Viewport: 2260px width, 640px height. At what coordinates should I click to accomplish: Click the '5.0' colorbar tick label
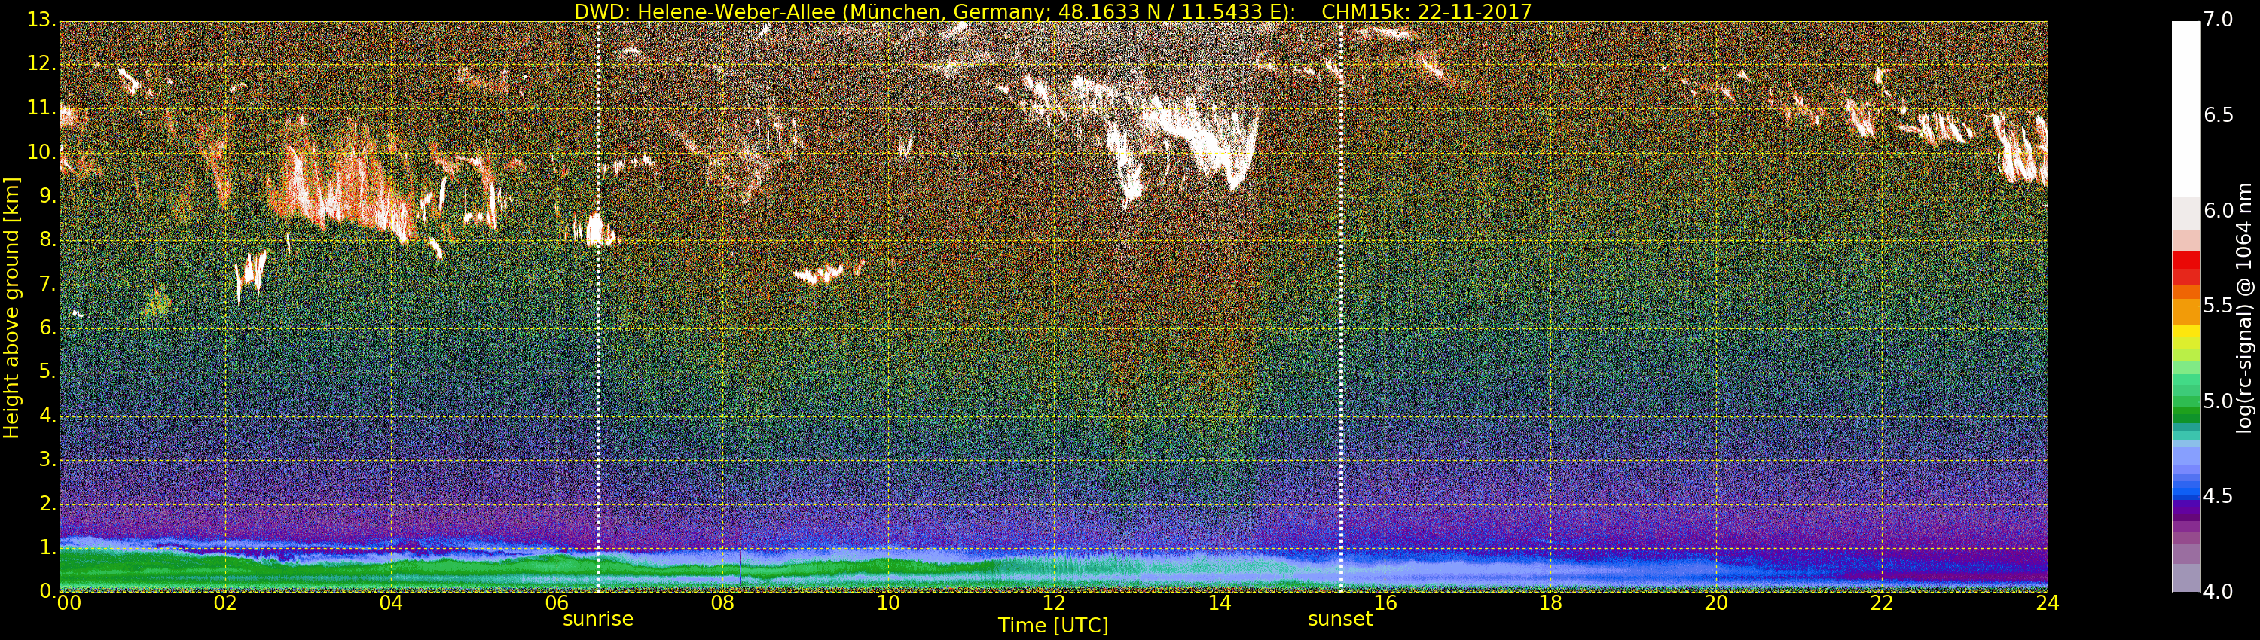pyautogui.click(x=2218, y=401)
